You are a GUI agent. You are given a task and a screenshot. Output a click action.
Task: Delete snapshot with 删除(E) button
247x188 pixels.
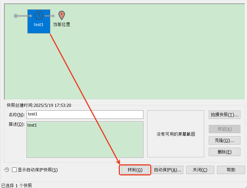(224, 152)
